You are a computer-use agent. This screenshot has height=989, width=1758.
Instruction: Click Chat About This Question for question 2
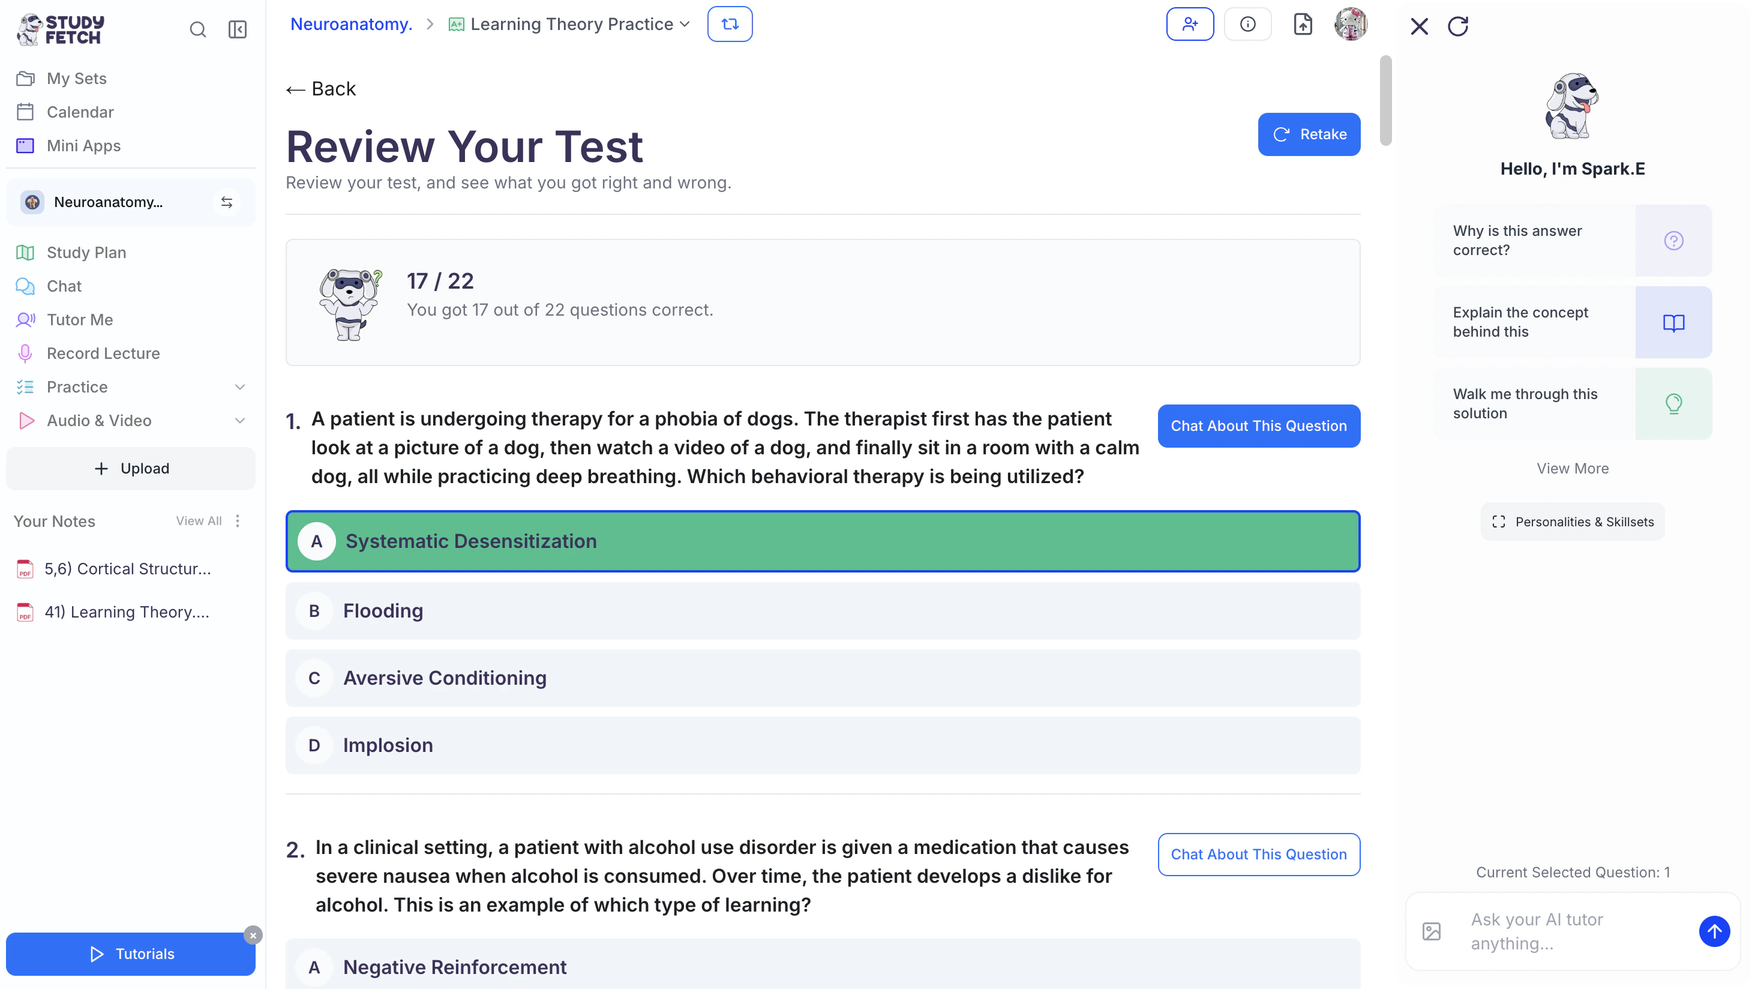click(x=1258, y=854)
